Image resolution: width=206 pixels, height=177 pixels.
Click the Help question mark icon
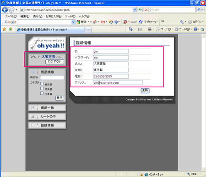[x=195, y=29]
